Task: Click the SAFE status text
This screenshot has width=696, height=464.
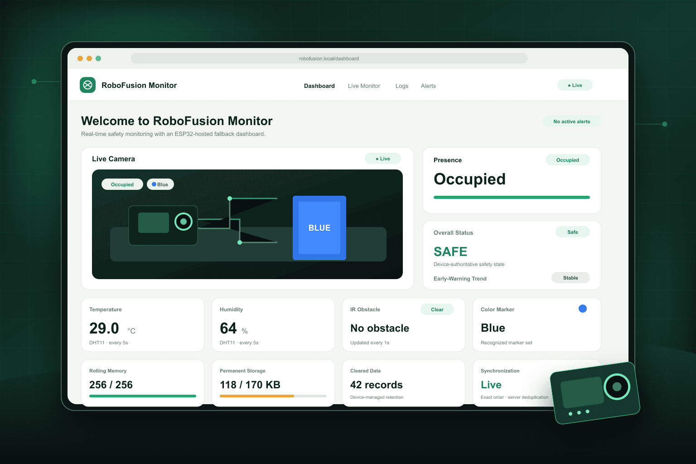Action: 450,251
